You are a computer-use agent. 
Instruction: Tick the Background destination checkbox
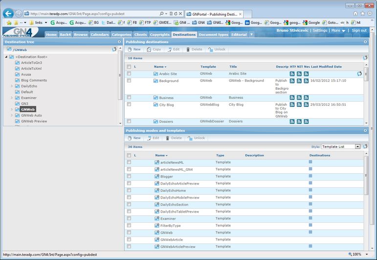tap(129, 80)
